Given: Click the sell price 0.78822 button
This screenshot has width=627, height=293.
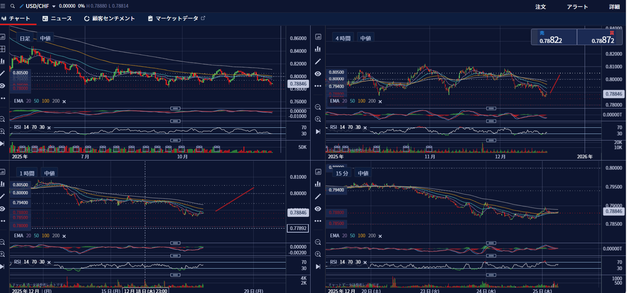Looking at the screenshot, I should click(x=554, y=37).
